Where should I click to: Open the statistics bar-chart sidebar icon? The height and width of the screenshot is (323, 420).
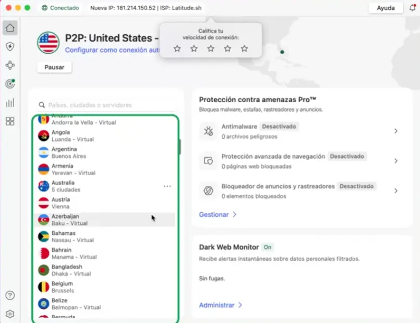(x=9, y=102)
